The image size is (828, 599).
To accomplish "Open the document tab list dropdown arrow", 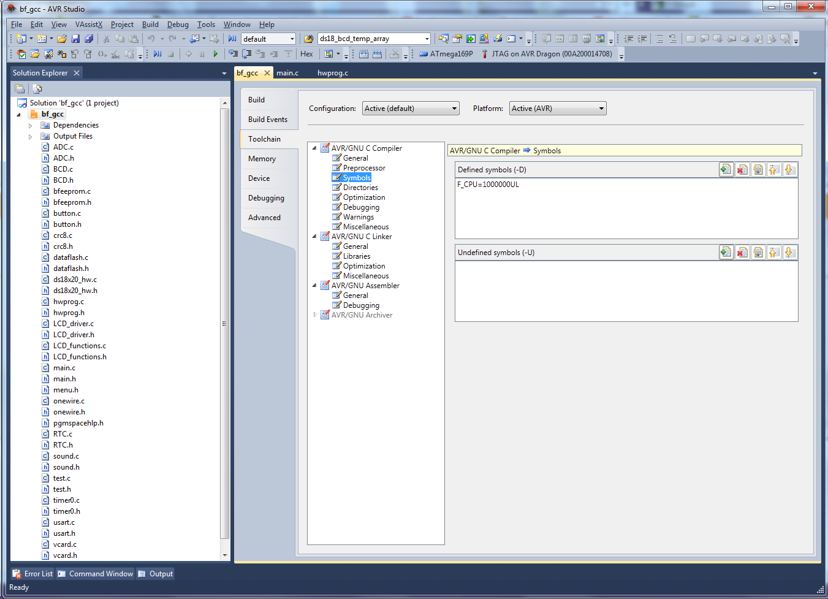I will coord(815,74).
